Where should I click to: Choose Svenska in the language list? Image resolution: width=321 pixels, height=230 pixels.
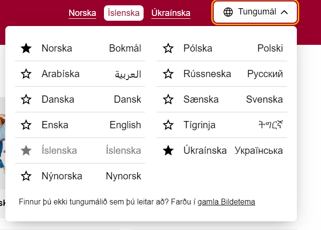(264, 99)
